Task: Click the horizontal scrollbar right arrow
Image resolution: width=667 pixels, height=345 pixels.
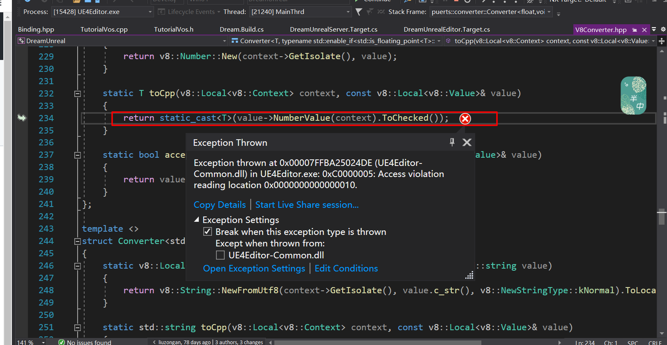Action: point(560,342)
